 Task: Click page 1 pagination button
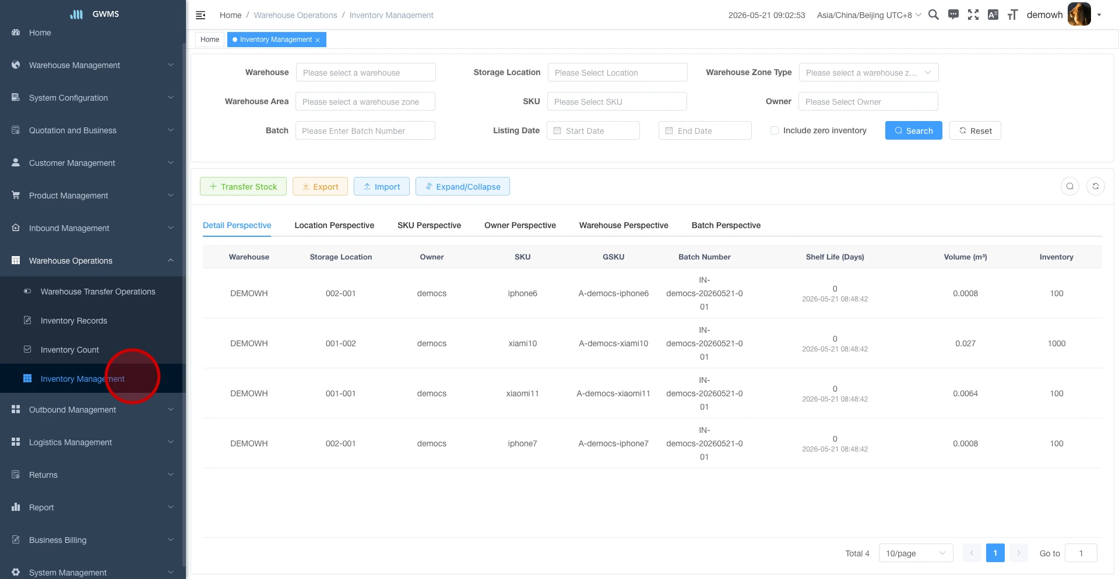pyautogui.click(x=995, y=553)
